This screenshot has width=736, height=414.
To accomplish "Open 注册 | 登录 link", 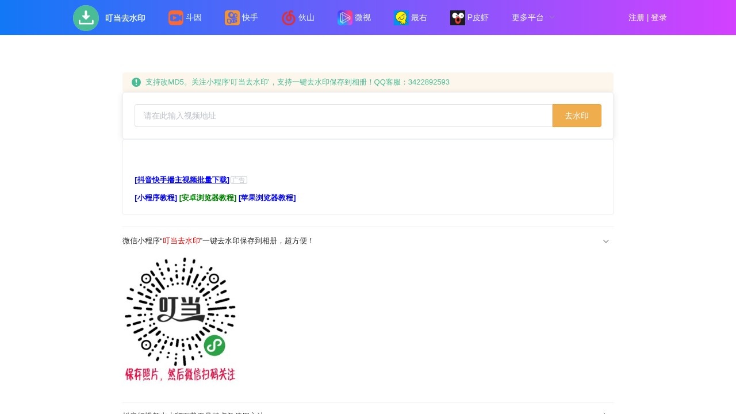I will [647, 17].
